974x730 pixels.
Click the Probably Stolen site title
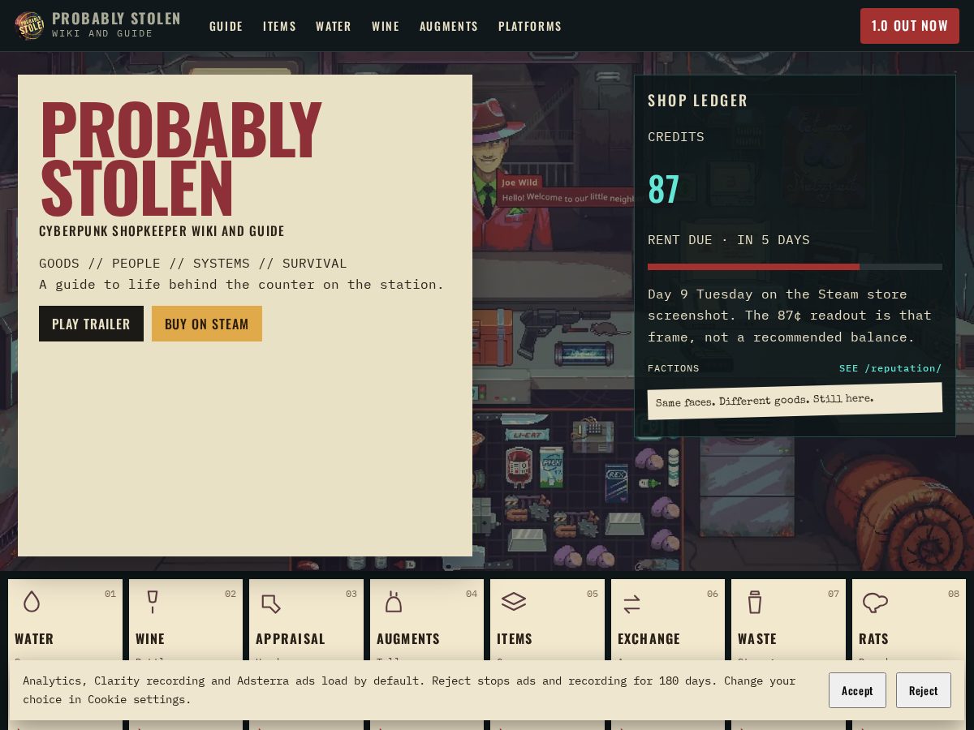[x=116, y=19]
